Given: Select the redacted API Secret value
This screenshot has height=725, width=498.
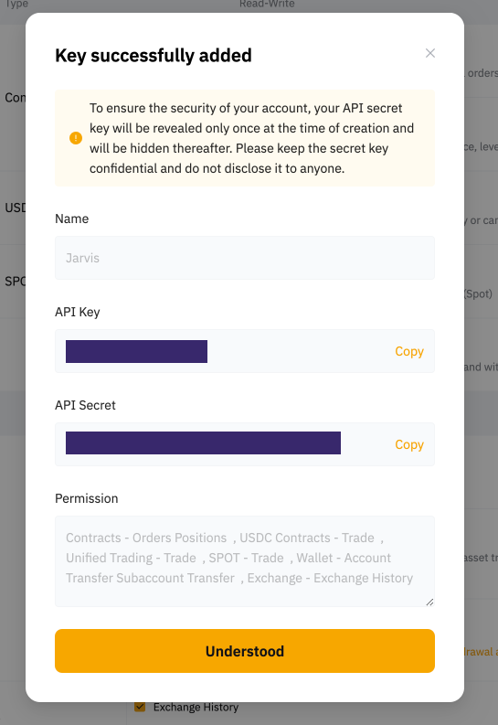Looking at the screenshot, I should 203,442.
